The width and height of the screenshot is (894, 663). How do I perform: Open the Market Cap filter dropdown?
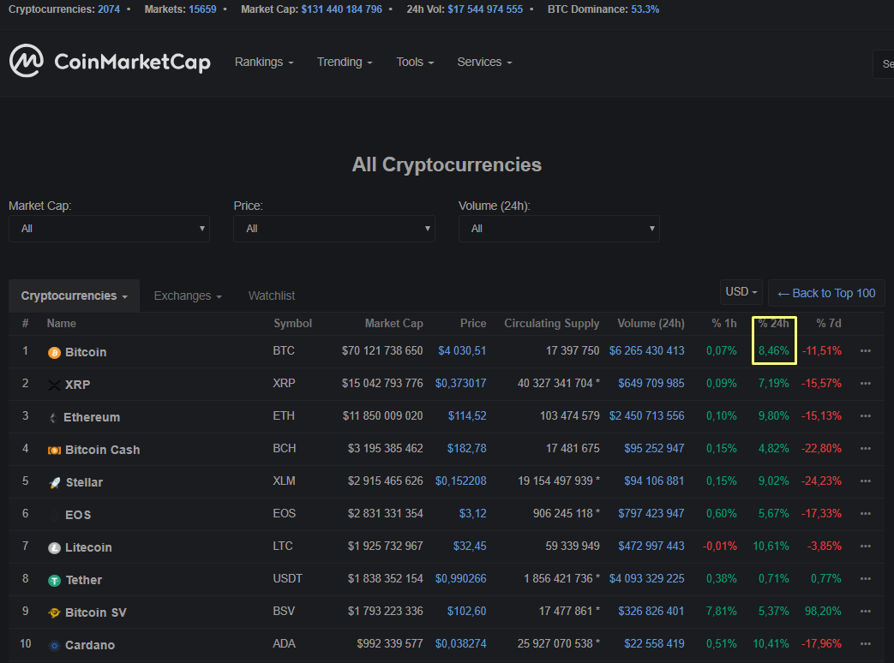coord(109,229)
